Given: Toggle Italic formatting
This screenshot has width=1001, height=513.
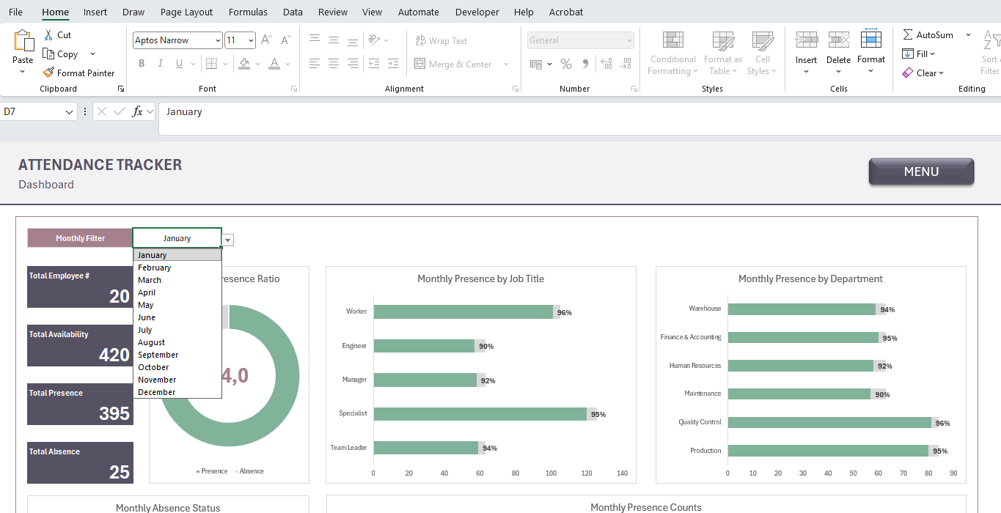Looking at the screenshot, I should point(161,64).
